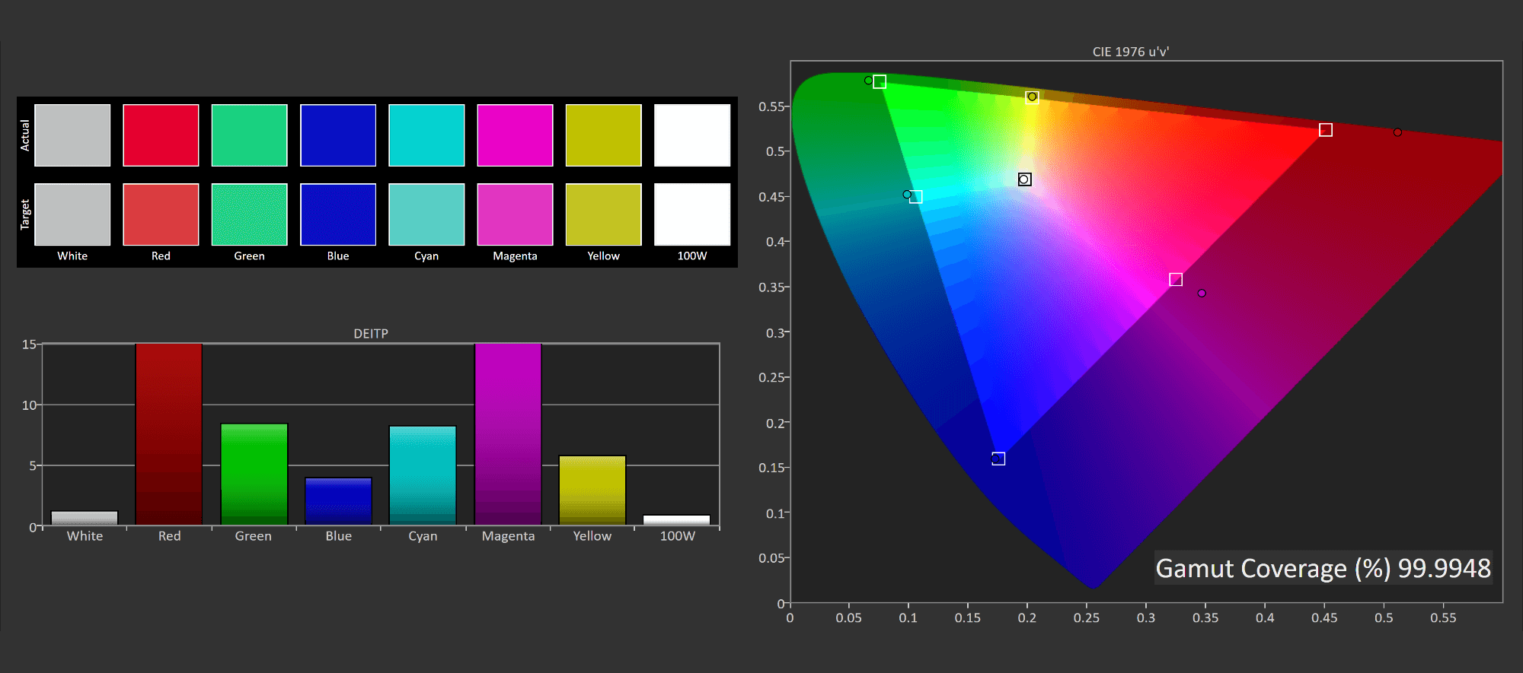Image resolution: width=1523 pixels, height=673 pixels.
Task: Select the Target Red color swatch
Action: coord(161,214)
